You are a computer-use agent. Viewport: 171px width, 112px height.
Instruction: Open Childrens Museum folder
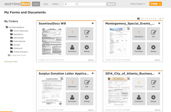tap(19, 52)
